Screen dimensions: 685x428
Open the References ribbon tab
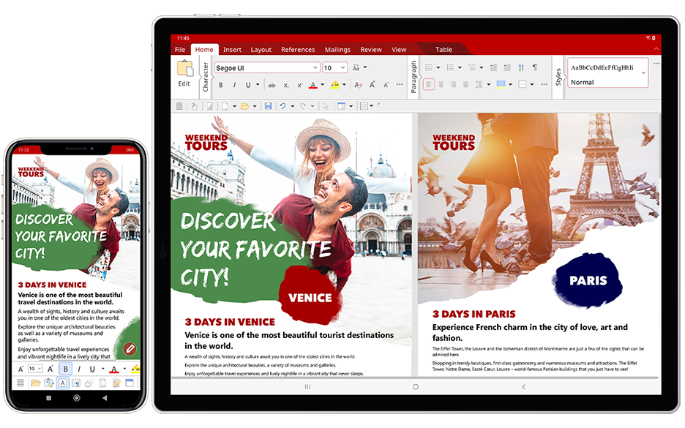click(x=298, y=50)
